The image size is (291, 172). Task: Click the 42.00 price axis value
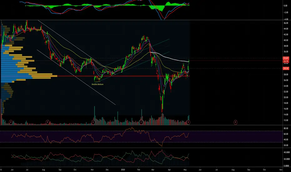286,34
